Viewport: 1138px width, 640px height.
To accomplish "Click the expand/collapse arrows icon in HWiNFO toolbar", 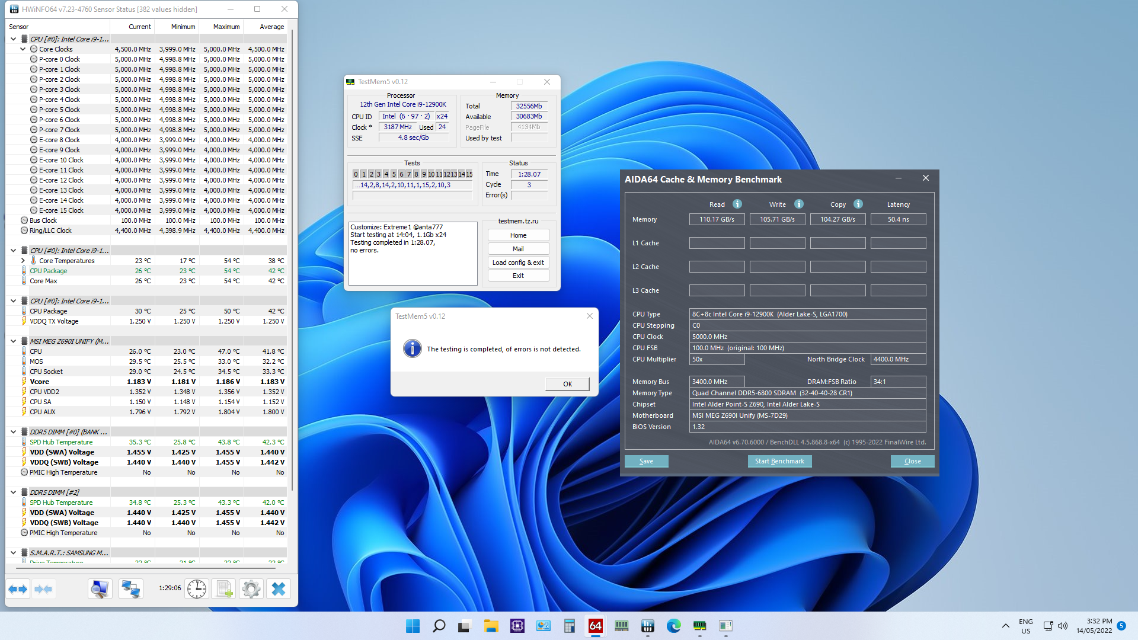I will pos(18,589).
